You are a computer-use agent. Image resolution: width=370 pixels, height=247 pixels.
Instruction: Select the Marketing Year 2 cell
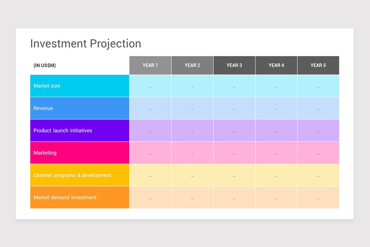[x=192, y=153]
